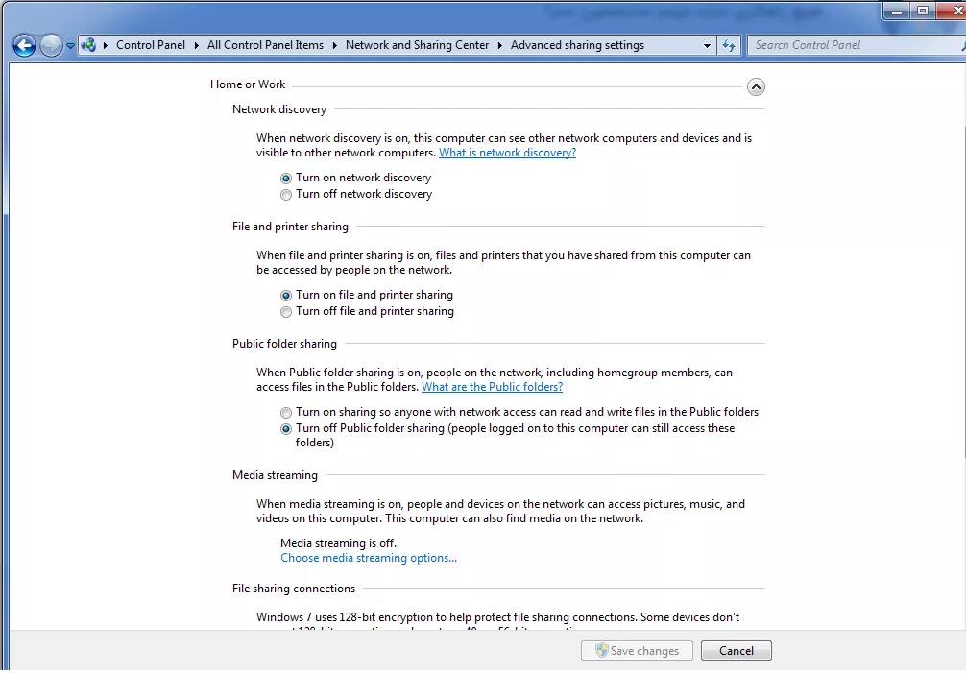Select Turn off network discovery
The width and height of the screenshot is (966, 673).
click(286, 195)
